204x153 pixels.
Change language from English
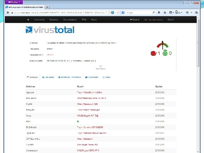point(135,20)
